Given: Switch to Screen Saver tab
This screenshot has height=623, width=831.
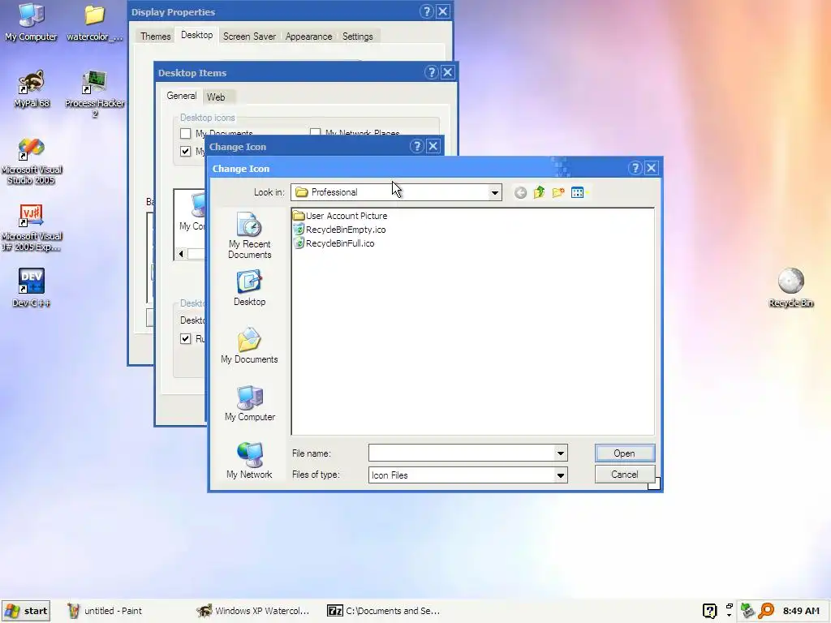Looking at the screenshot, I should (x=249, y=37).
